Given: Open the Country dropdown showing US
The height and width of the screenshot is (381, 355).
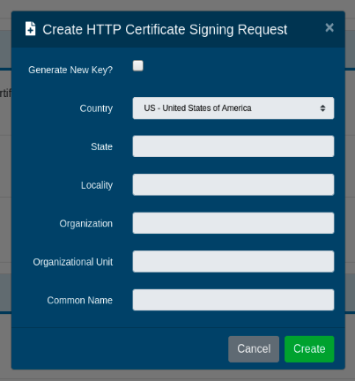Looking at the screenshot, I should [x=233, y=108].
